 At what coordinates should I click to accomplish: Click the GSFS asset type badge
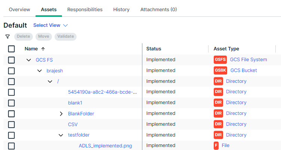[220, 60]
